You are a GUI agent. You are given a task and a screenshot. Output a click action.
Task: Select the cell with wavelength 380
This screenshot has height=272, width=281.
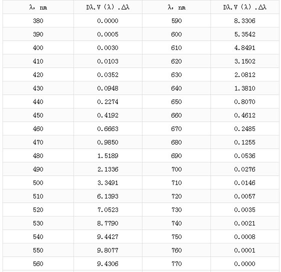pos(38,21)
